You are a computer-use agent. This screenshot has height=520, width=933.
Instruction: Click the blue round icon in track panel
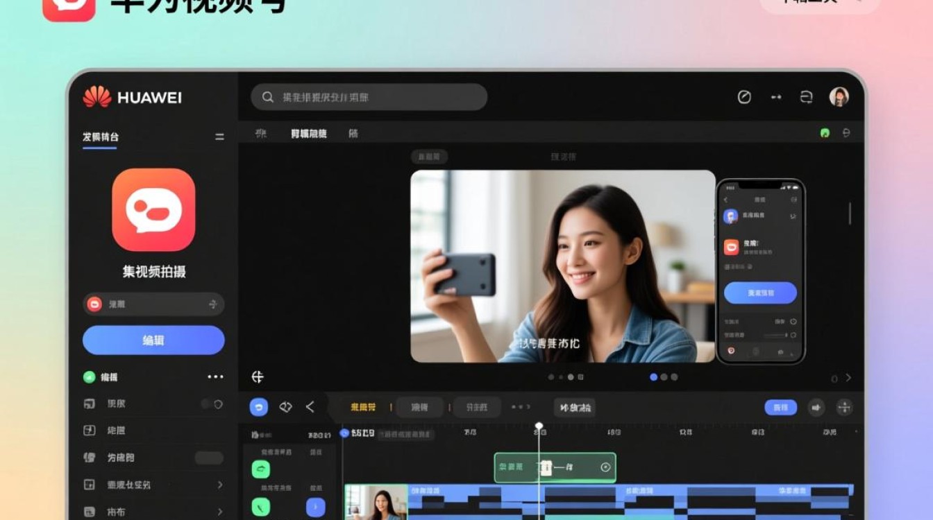pos(315,507)
